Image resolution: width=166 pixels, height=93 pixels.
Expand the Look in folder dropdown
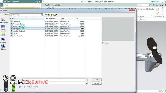(x=41, y=15)
